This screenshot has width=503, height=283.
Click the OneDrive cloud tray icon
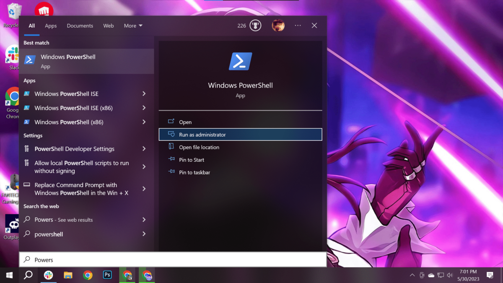coord(431,275)
